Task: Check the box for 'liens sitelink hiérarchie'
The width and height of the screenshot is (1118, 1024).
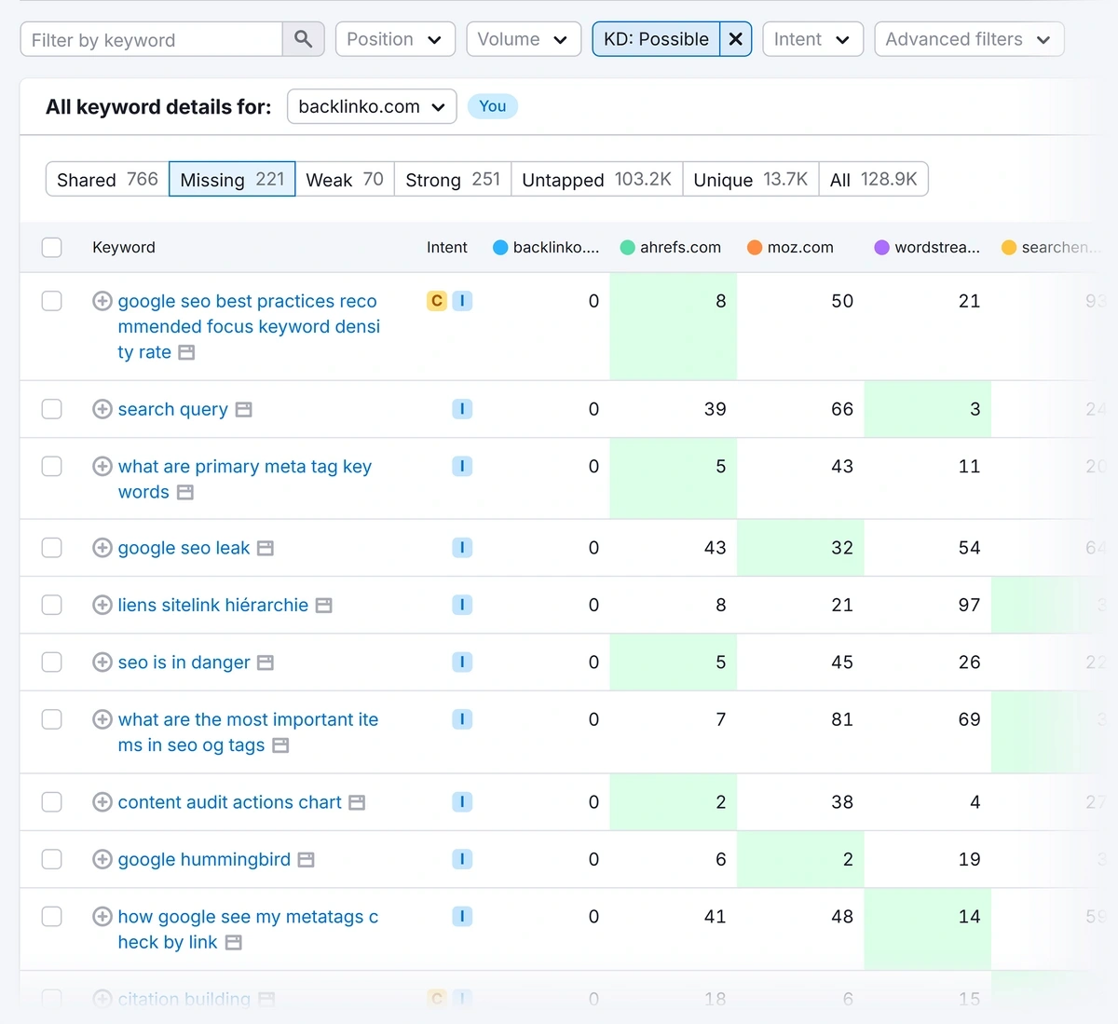Action: [x=52, y=605]
